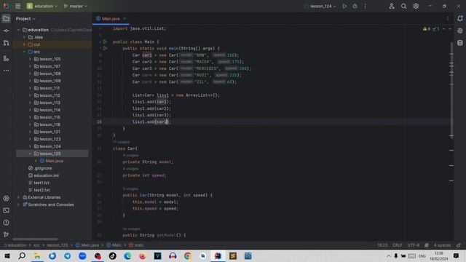Open the main hamburger menu
Image resolution: width=466 pixels, height=262 pixels.
(x=17, y=6)
